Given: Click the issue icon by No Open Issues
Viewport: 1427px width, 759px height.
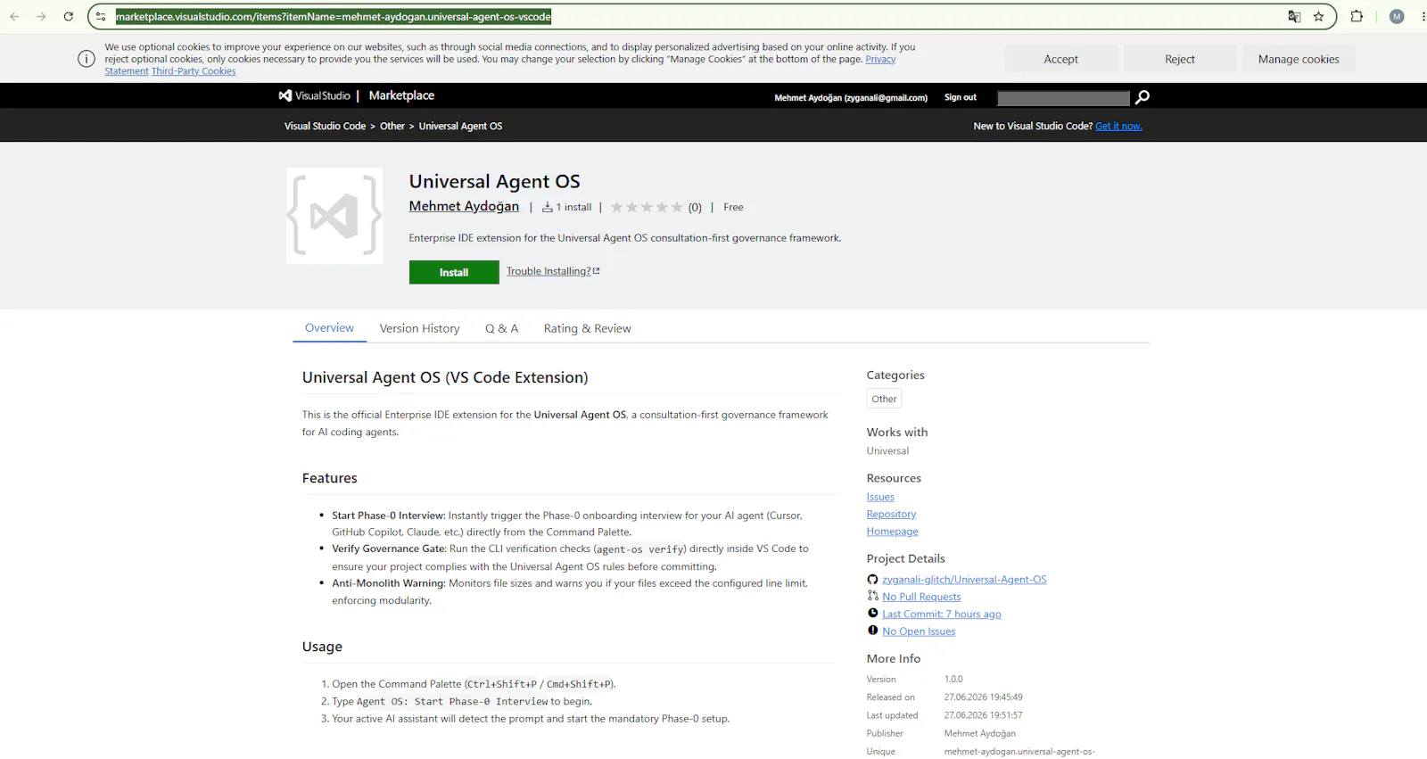Looking at the screenshot, I should (873, 630).
